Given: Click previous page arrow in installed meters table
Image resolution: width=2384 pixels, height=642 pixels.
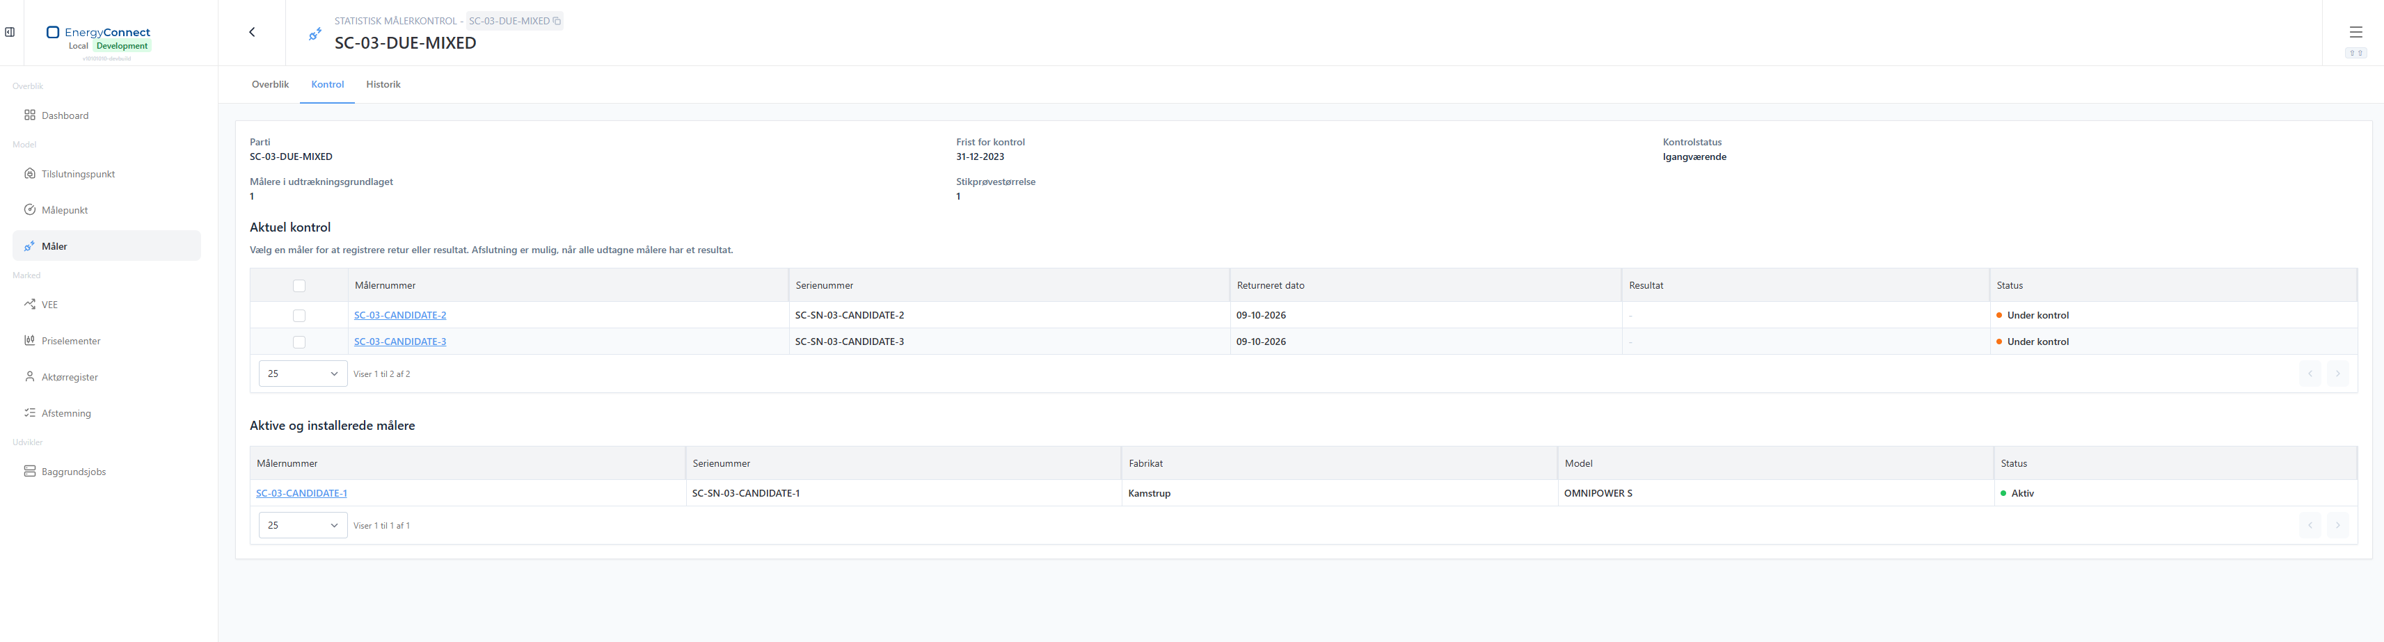Looking at the screenshot, I should 2310,525.
